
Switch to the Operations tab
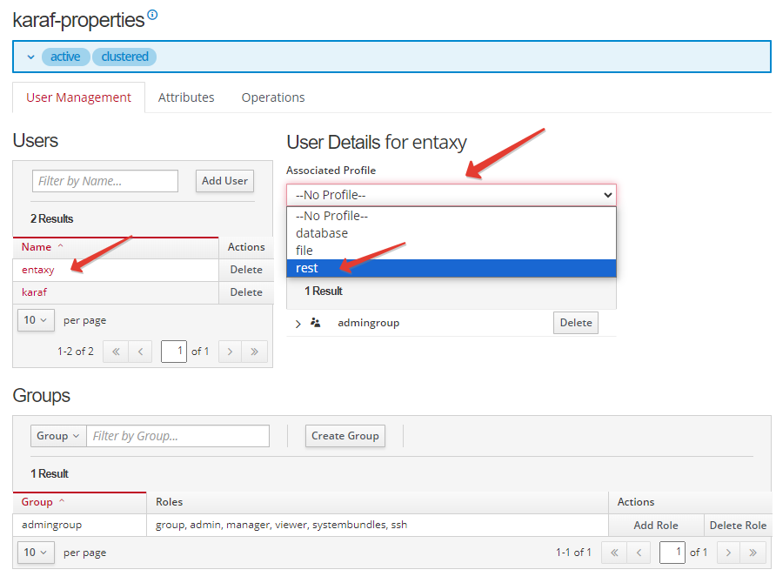(x=273, y=97)
